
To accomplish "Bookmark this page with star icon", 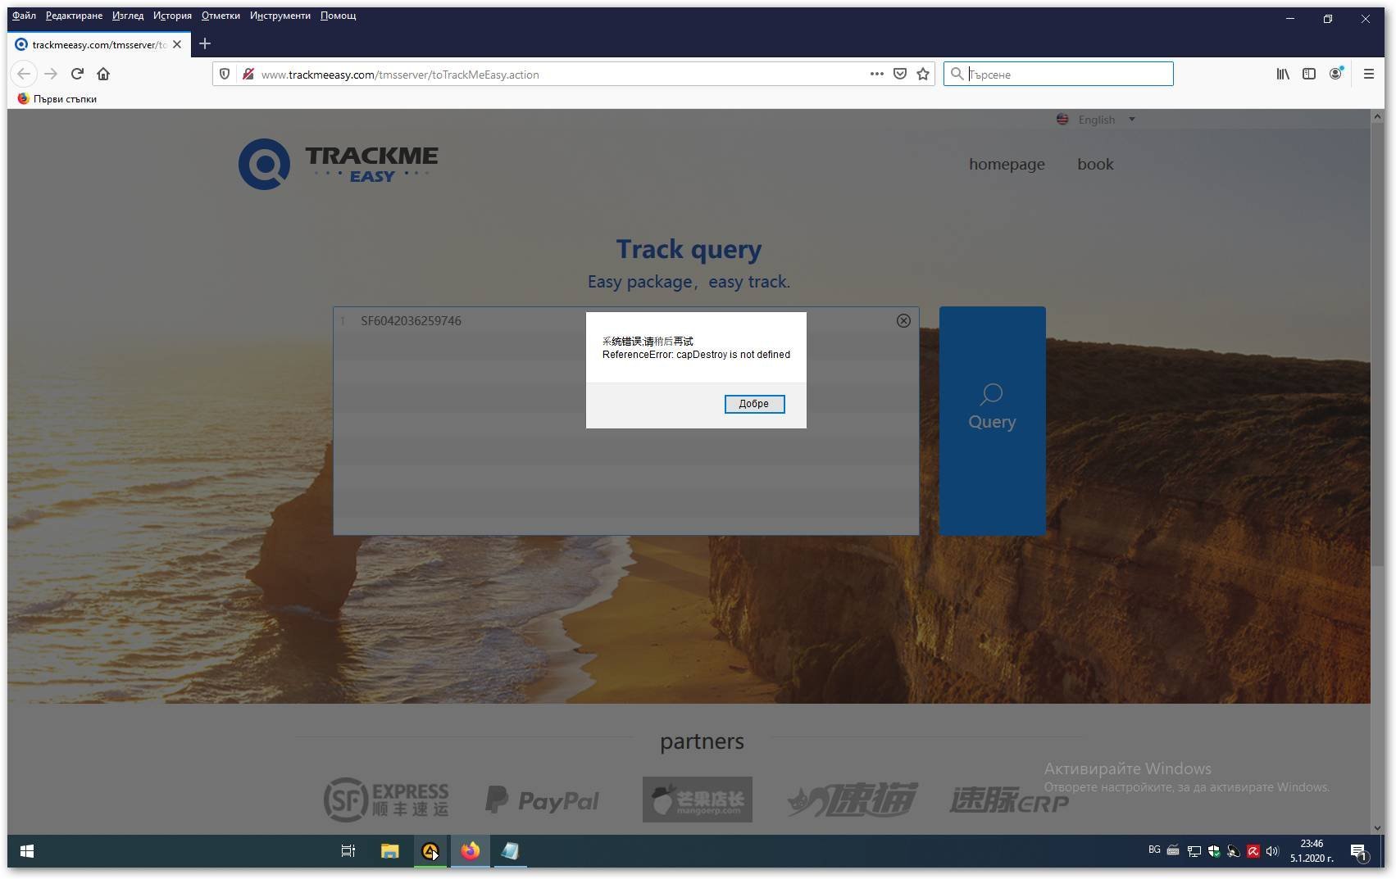I will [923, 74].
